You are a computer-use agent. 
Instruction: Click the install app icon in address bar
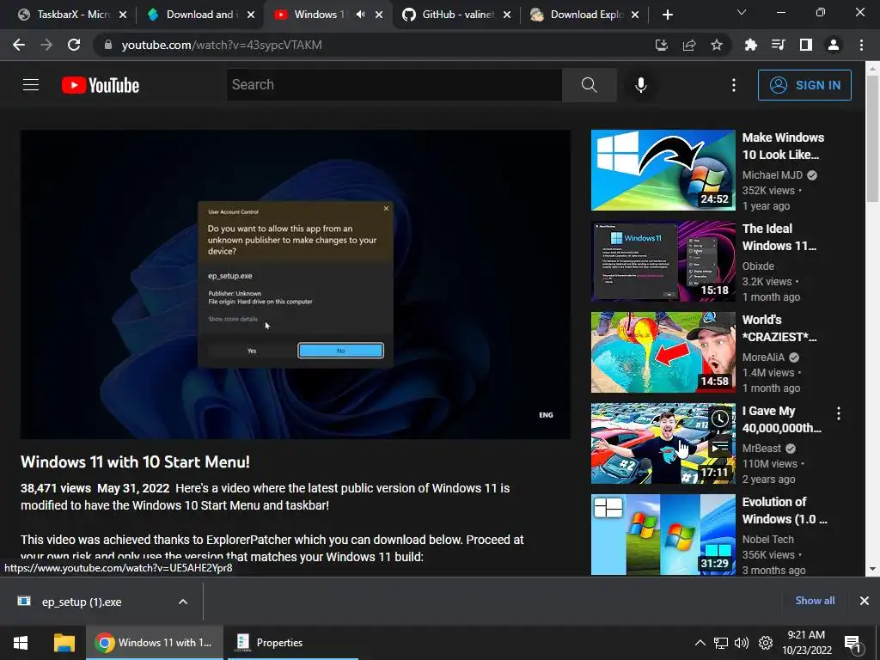tap(662, 45)
